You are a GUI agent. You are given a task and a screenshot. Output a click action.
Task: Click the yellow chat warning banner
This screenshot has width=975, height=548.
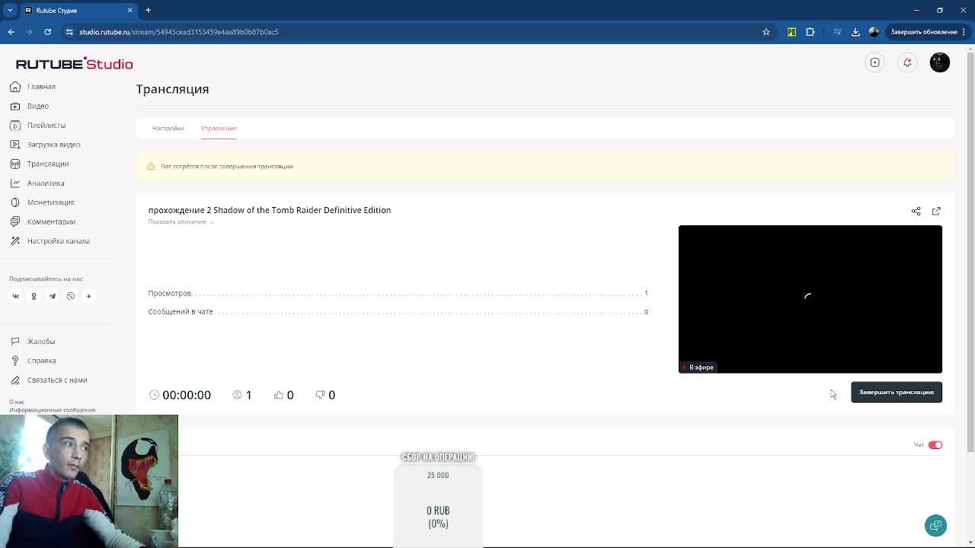tap(545, 166)
